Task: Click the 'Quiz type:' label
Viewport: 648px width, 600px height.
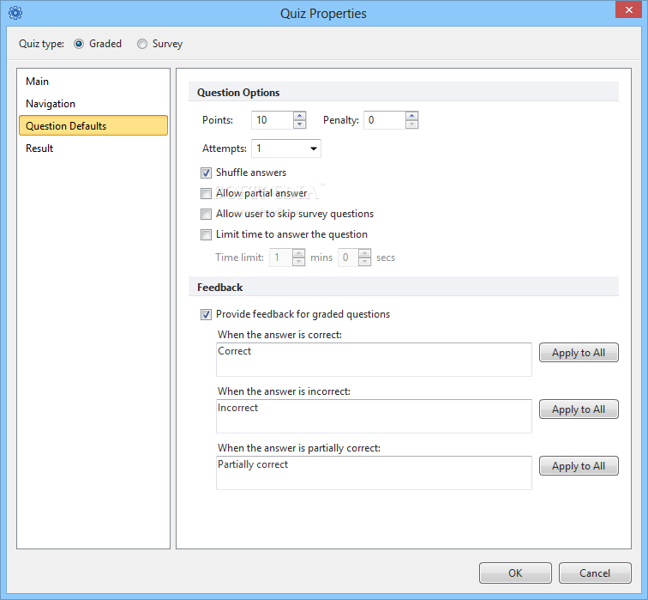Action: [x=41, y=44]
